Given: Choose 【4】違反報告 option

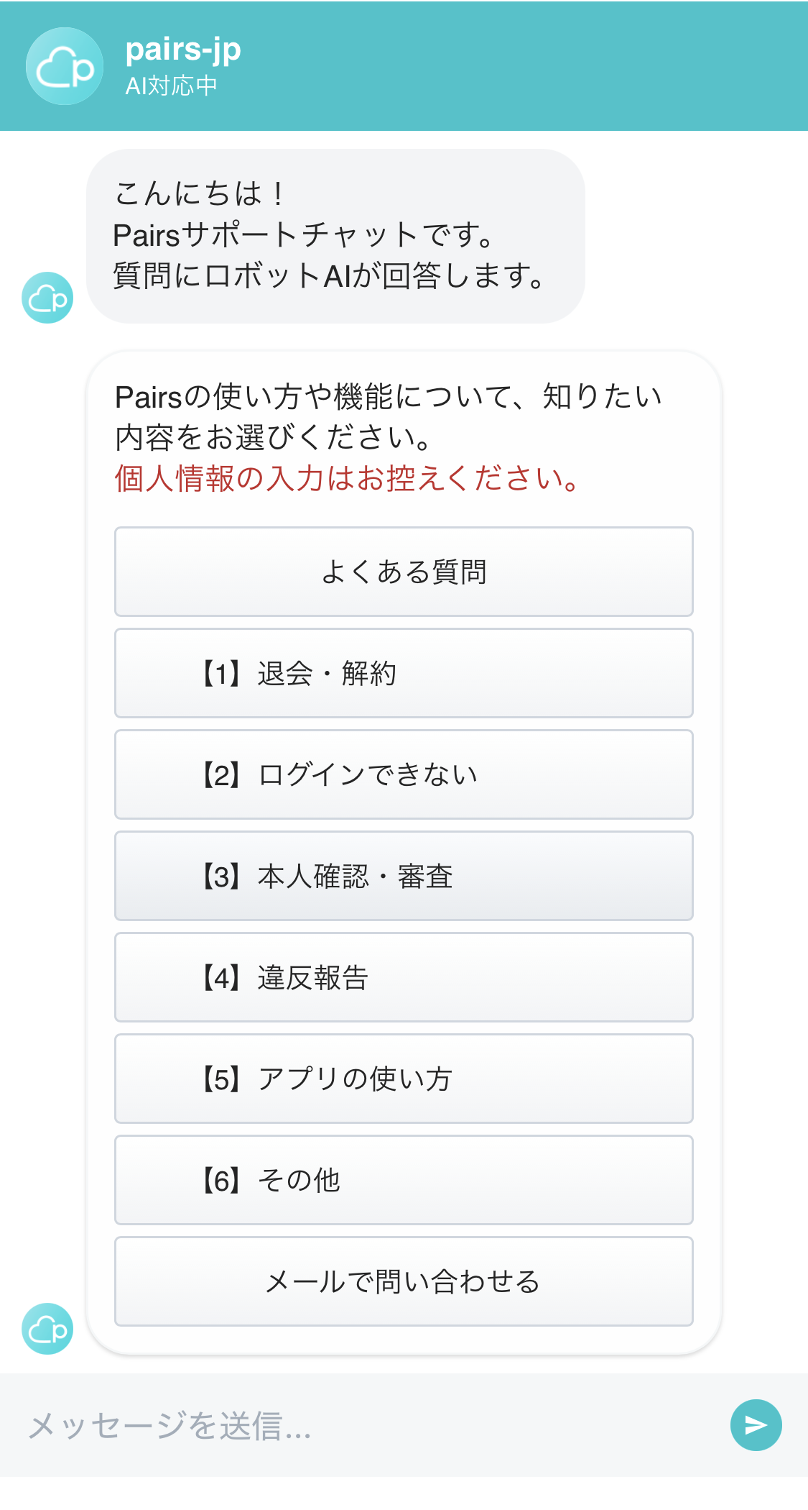Looking at the screenshot, I should (404, 977).
